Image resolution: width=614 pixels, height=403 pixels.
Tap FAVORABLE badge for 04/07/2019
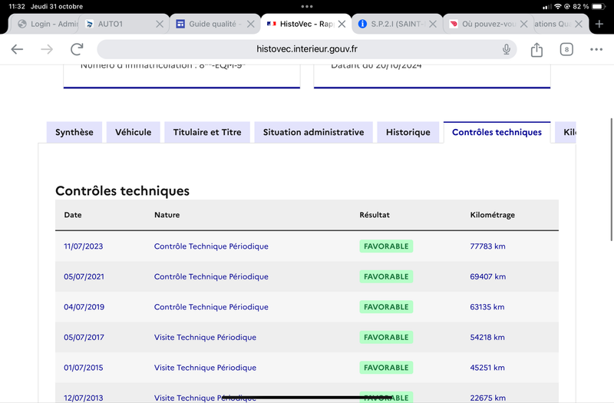click(386, 307)
